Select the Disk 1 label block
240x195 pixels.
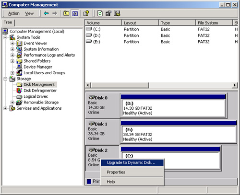[x=102, y=132]
